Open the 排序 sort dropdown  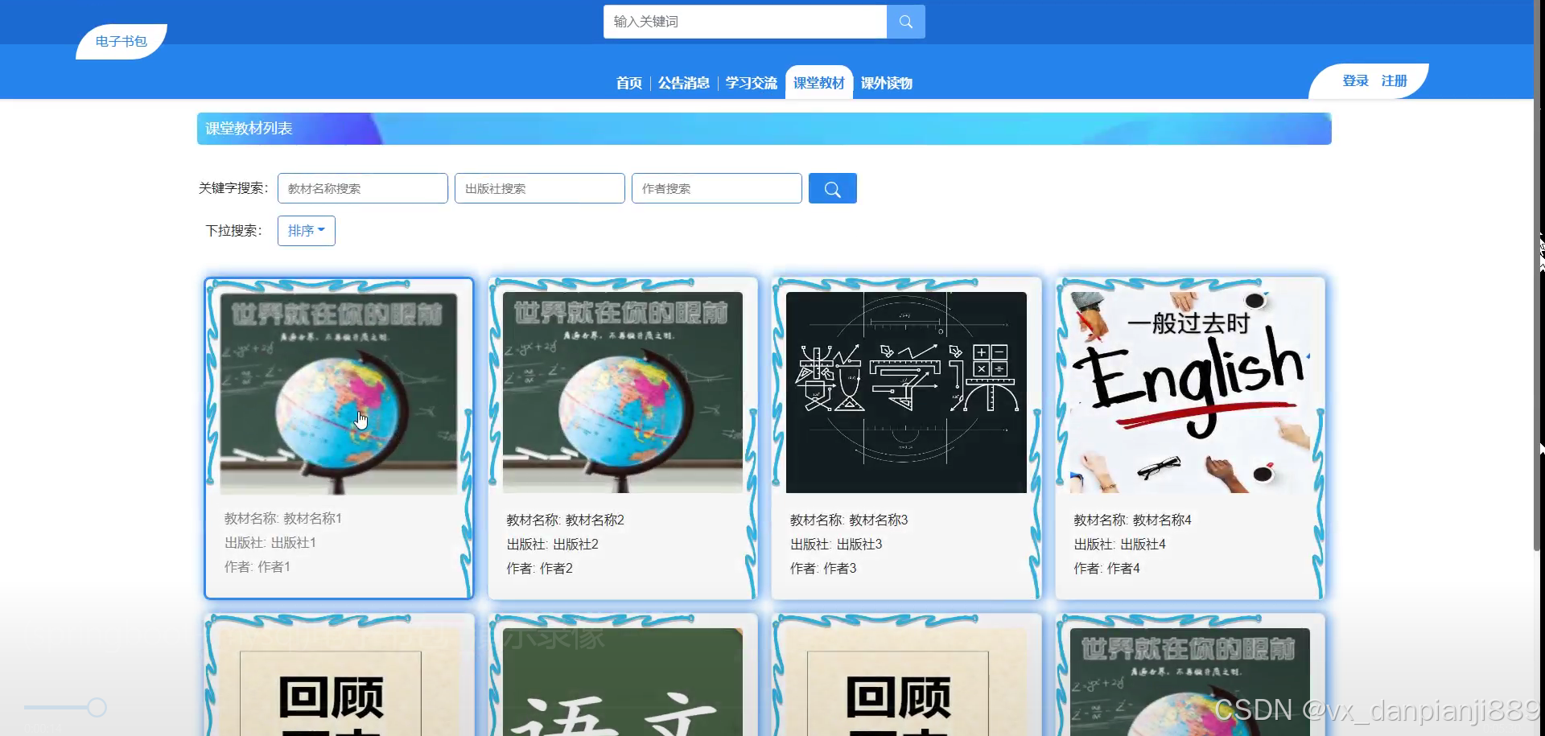coord(306,231)
